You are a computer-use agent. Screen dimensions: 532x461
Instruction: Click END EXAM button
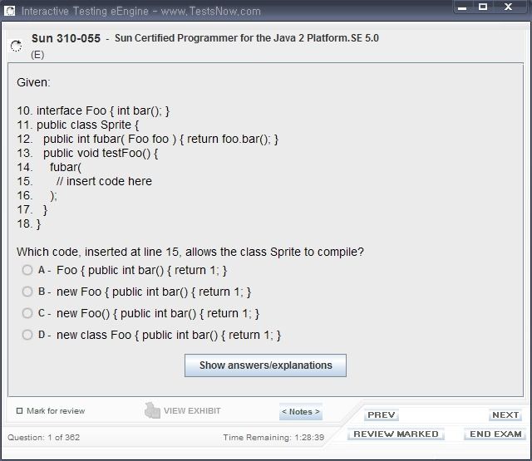click(495, 434)
